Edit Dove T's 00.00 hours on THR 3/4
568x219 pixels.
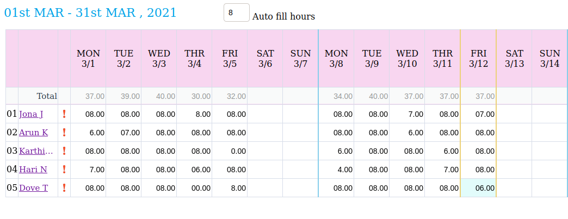point(194,188)
